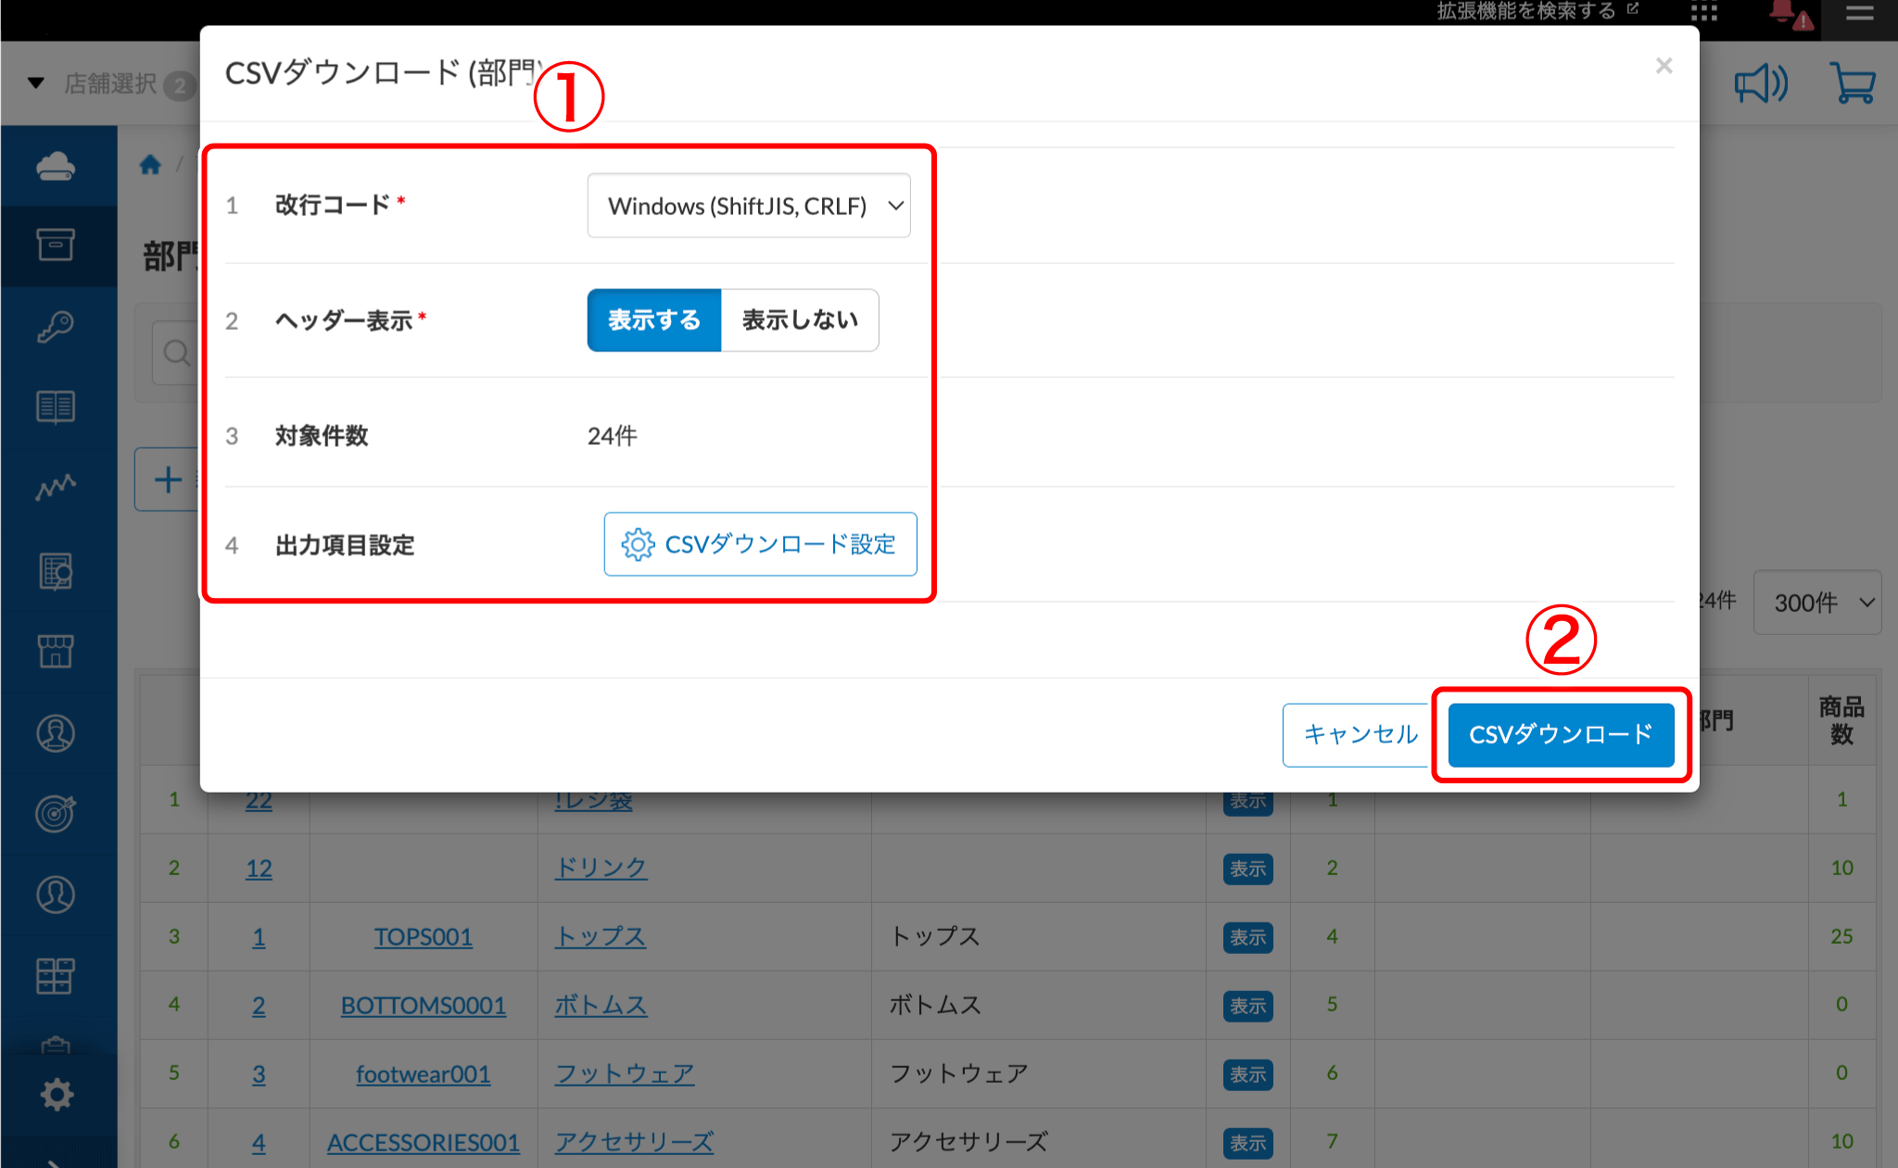Close the CSV download dialog
The image size is (1898, 1168).
1664,66
